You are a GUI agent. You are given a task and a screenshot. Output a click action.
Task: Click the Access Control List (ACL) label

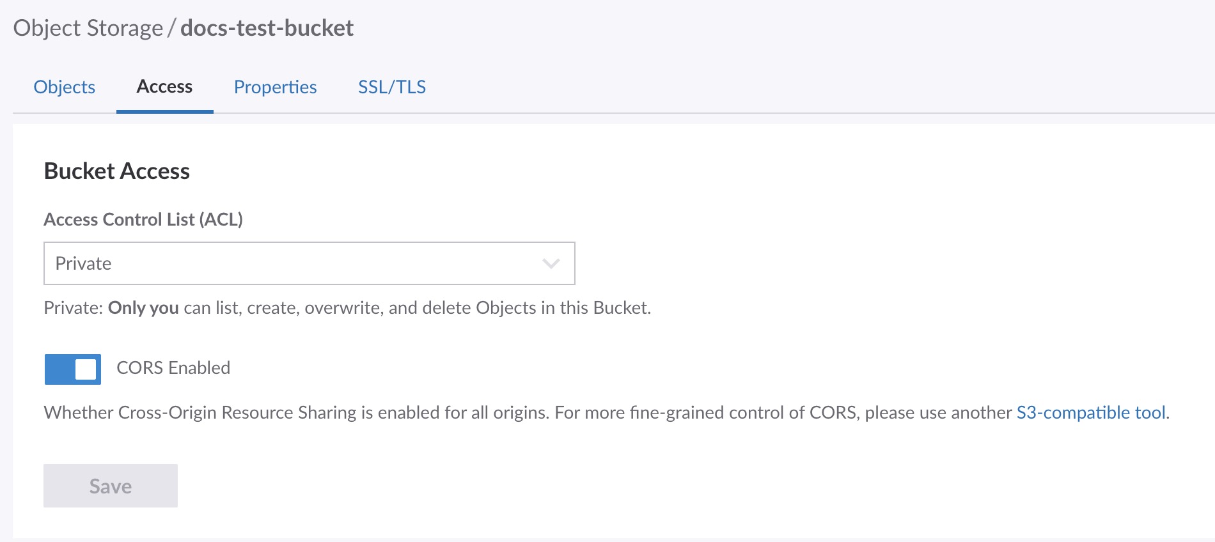143,220
